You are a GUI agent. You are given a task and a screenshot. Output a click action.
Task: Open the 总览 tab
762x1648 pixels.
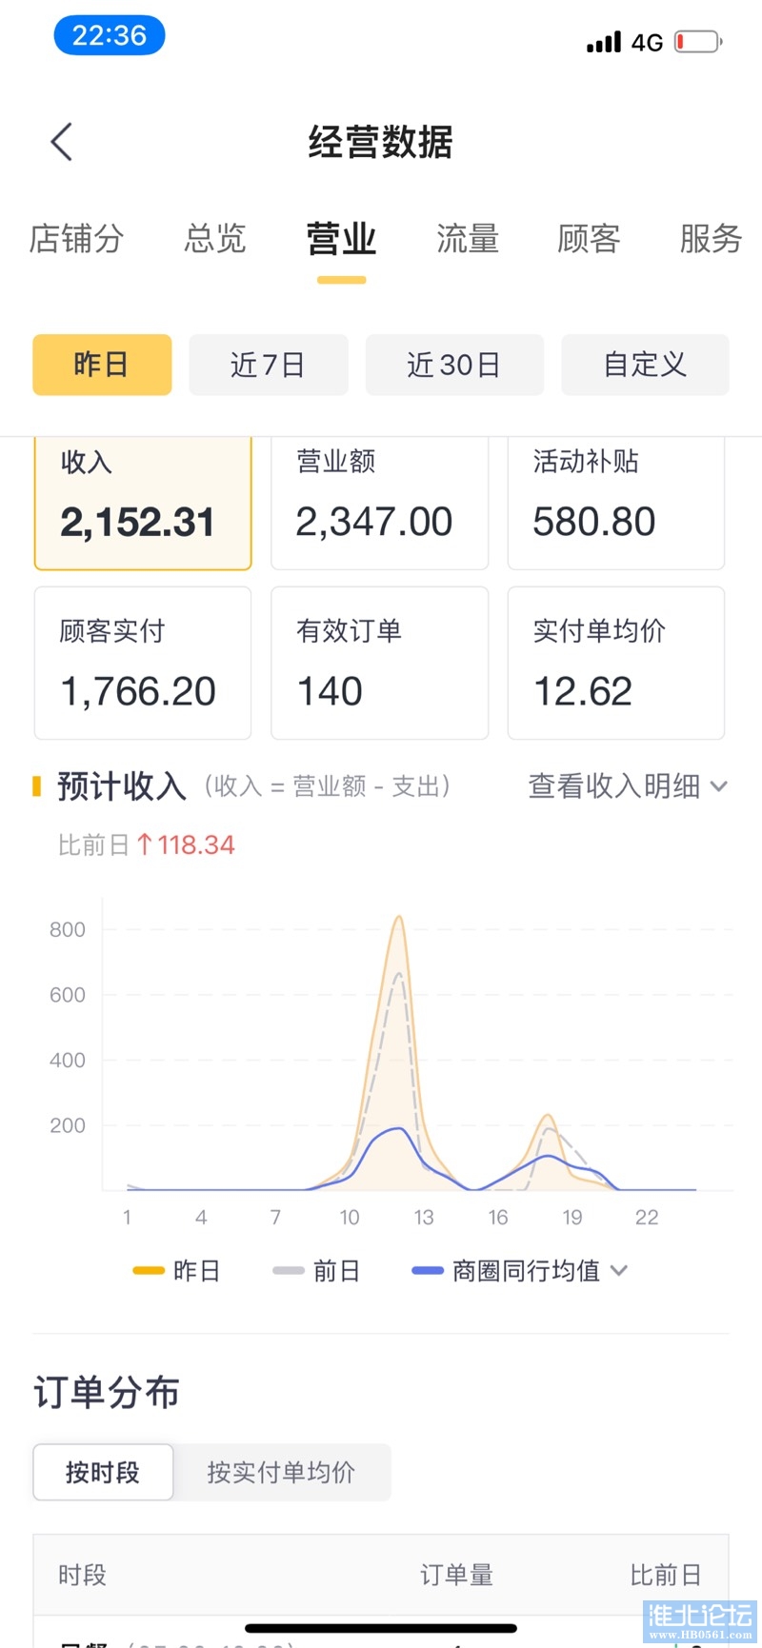[x=215, y=239]
